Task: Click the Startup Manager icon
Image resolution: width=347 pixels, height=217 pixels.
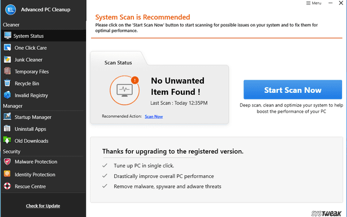Action: pyautogui.click(x=8, y=117)
